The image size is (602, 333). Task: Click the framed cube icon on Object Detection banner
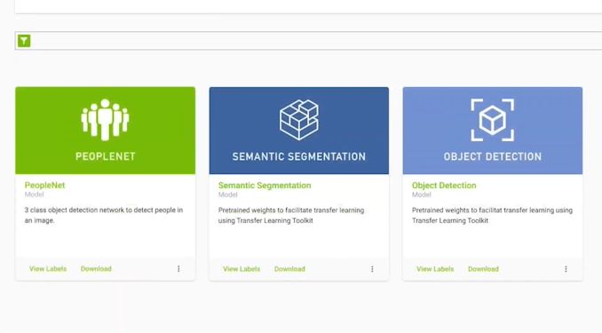[x=493, y=120]
